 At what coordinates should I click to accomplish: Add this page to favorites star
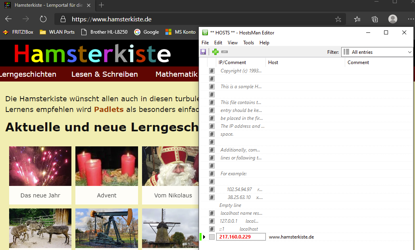338,19
